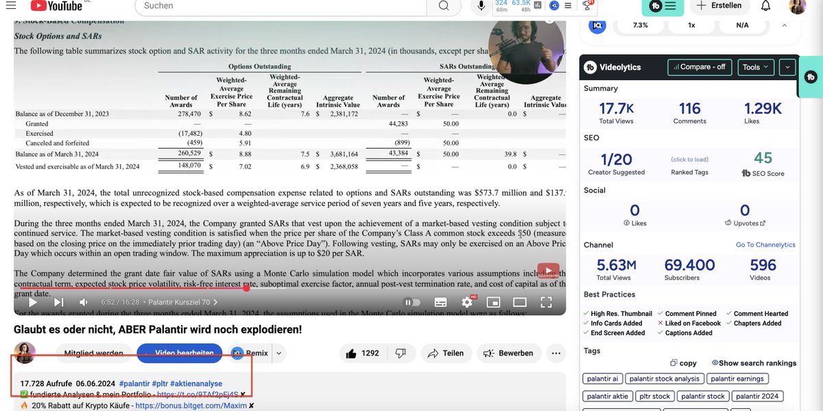Open the notifications bell

pos(766,5)
